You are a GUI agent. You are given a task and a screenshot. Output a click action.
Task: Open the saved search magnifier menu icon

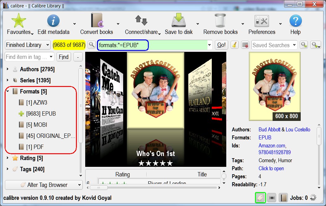[316, 45]
